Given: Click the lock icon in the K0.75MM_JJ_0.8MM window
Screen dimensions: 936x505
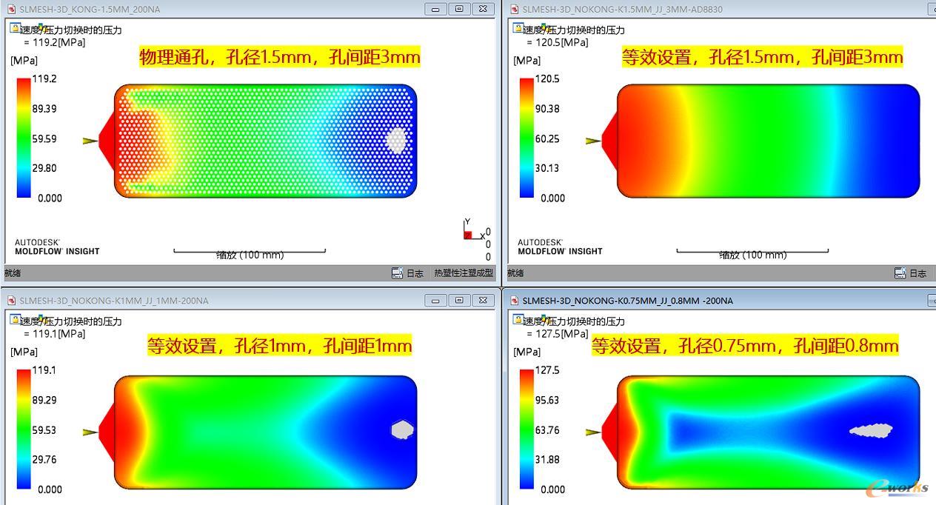Looking at the screenshot, I should pyautogui.click(x=518, y=319).
